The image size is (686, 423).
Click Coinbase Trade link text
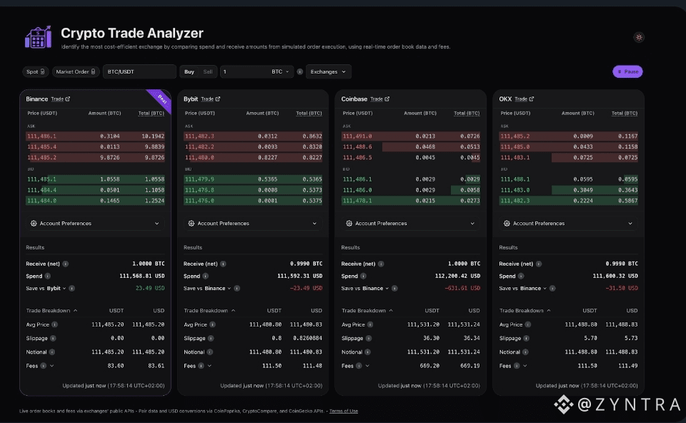tap(377, 99)
